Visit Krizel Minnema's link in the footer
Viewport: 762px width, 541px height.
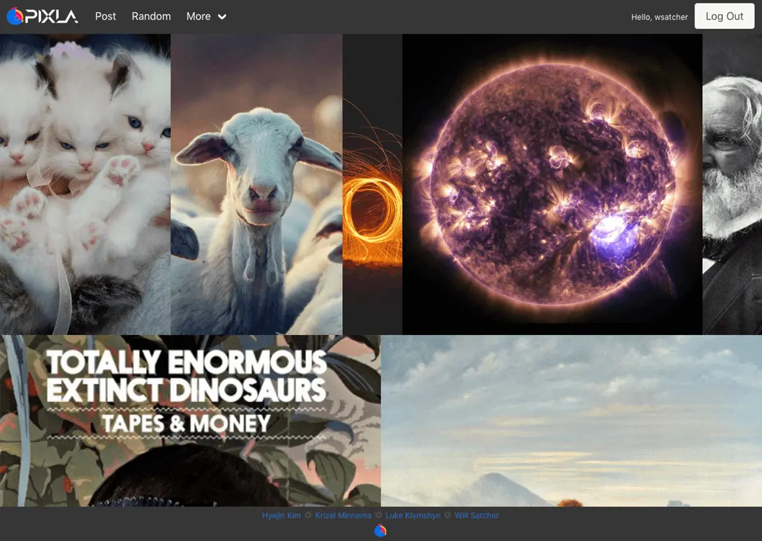(x=343, y=515)
